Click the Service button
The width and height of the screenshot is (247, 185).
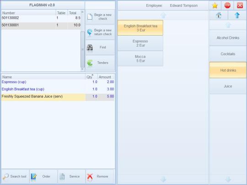tap(71, 176)
